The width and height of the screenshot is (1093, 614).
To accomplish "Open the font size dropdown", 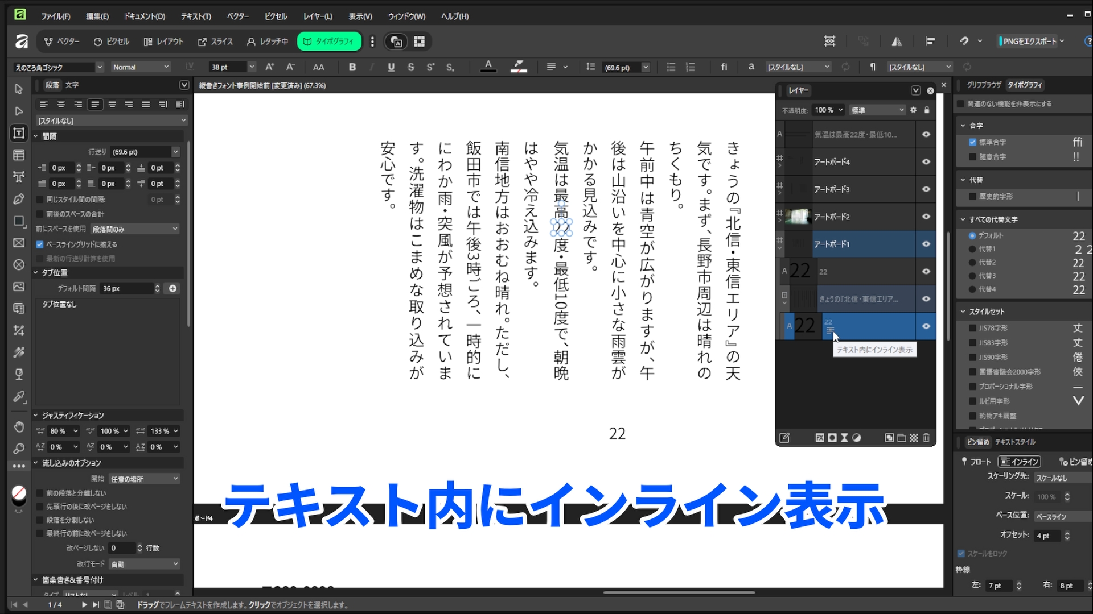I will point(250,67).
